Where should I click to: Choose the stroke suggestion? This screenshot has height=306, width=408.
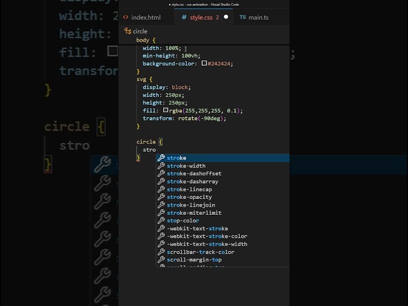(222, 158)
